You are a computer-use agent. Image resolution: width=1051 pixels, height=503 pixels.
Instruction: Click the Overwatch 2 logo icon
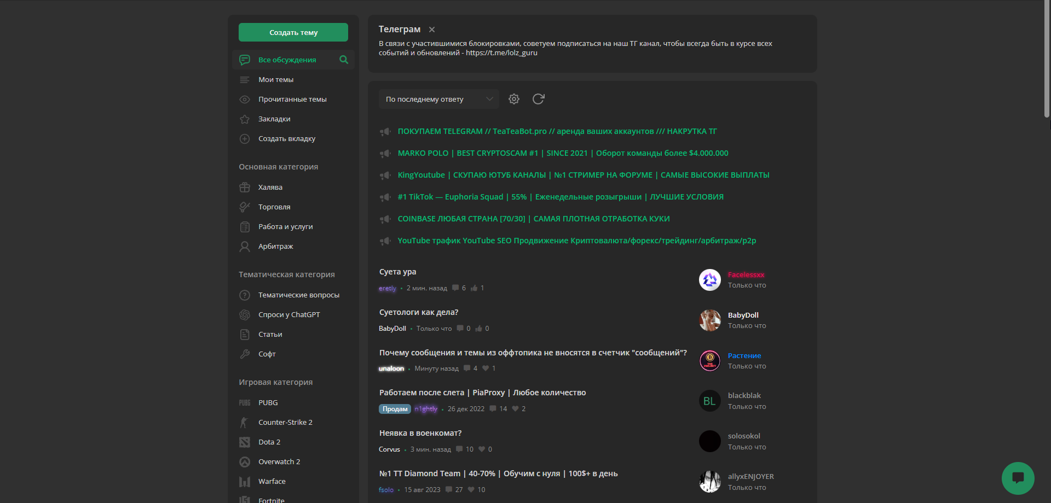pyautogui.click(x=245, y=462)
